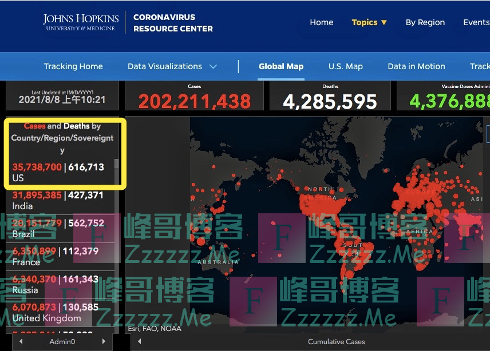
Task: Switch to the U.S. Map tab
Action: click(345, 66)
